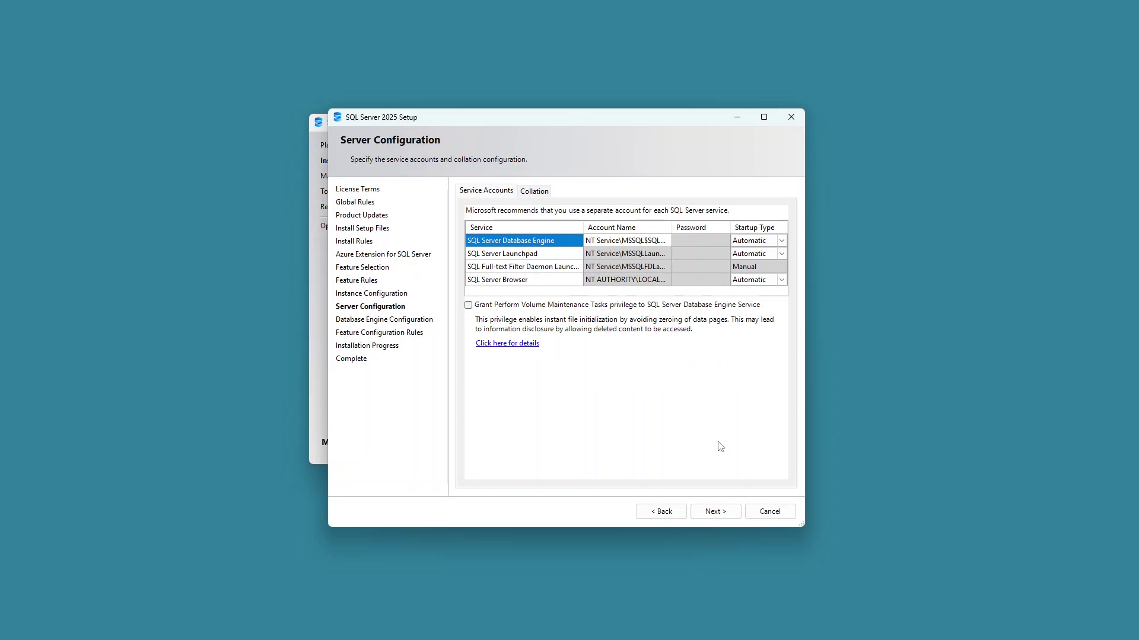Screen dimensions: 1139x640
Task: Select Feature Rules step
Action: [357, 280]
